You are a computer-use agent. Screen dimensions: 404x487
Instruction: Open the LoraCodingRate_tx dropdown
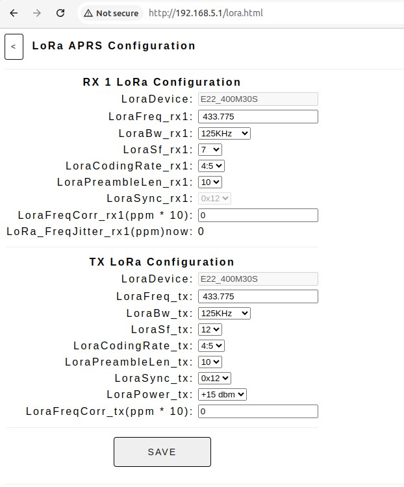(x=211, y=345)
